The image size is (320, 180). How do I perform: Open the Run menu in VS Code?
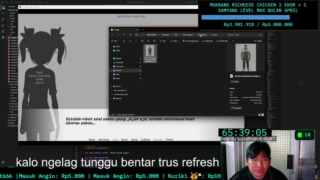pyautogui.click(x=34, y=2)
